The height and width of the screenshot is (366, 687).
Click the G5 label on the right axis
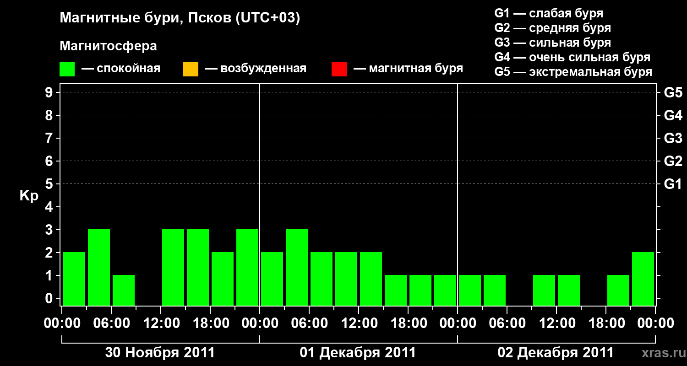(x=673, y=93)
